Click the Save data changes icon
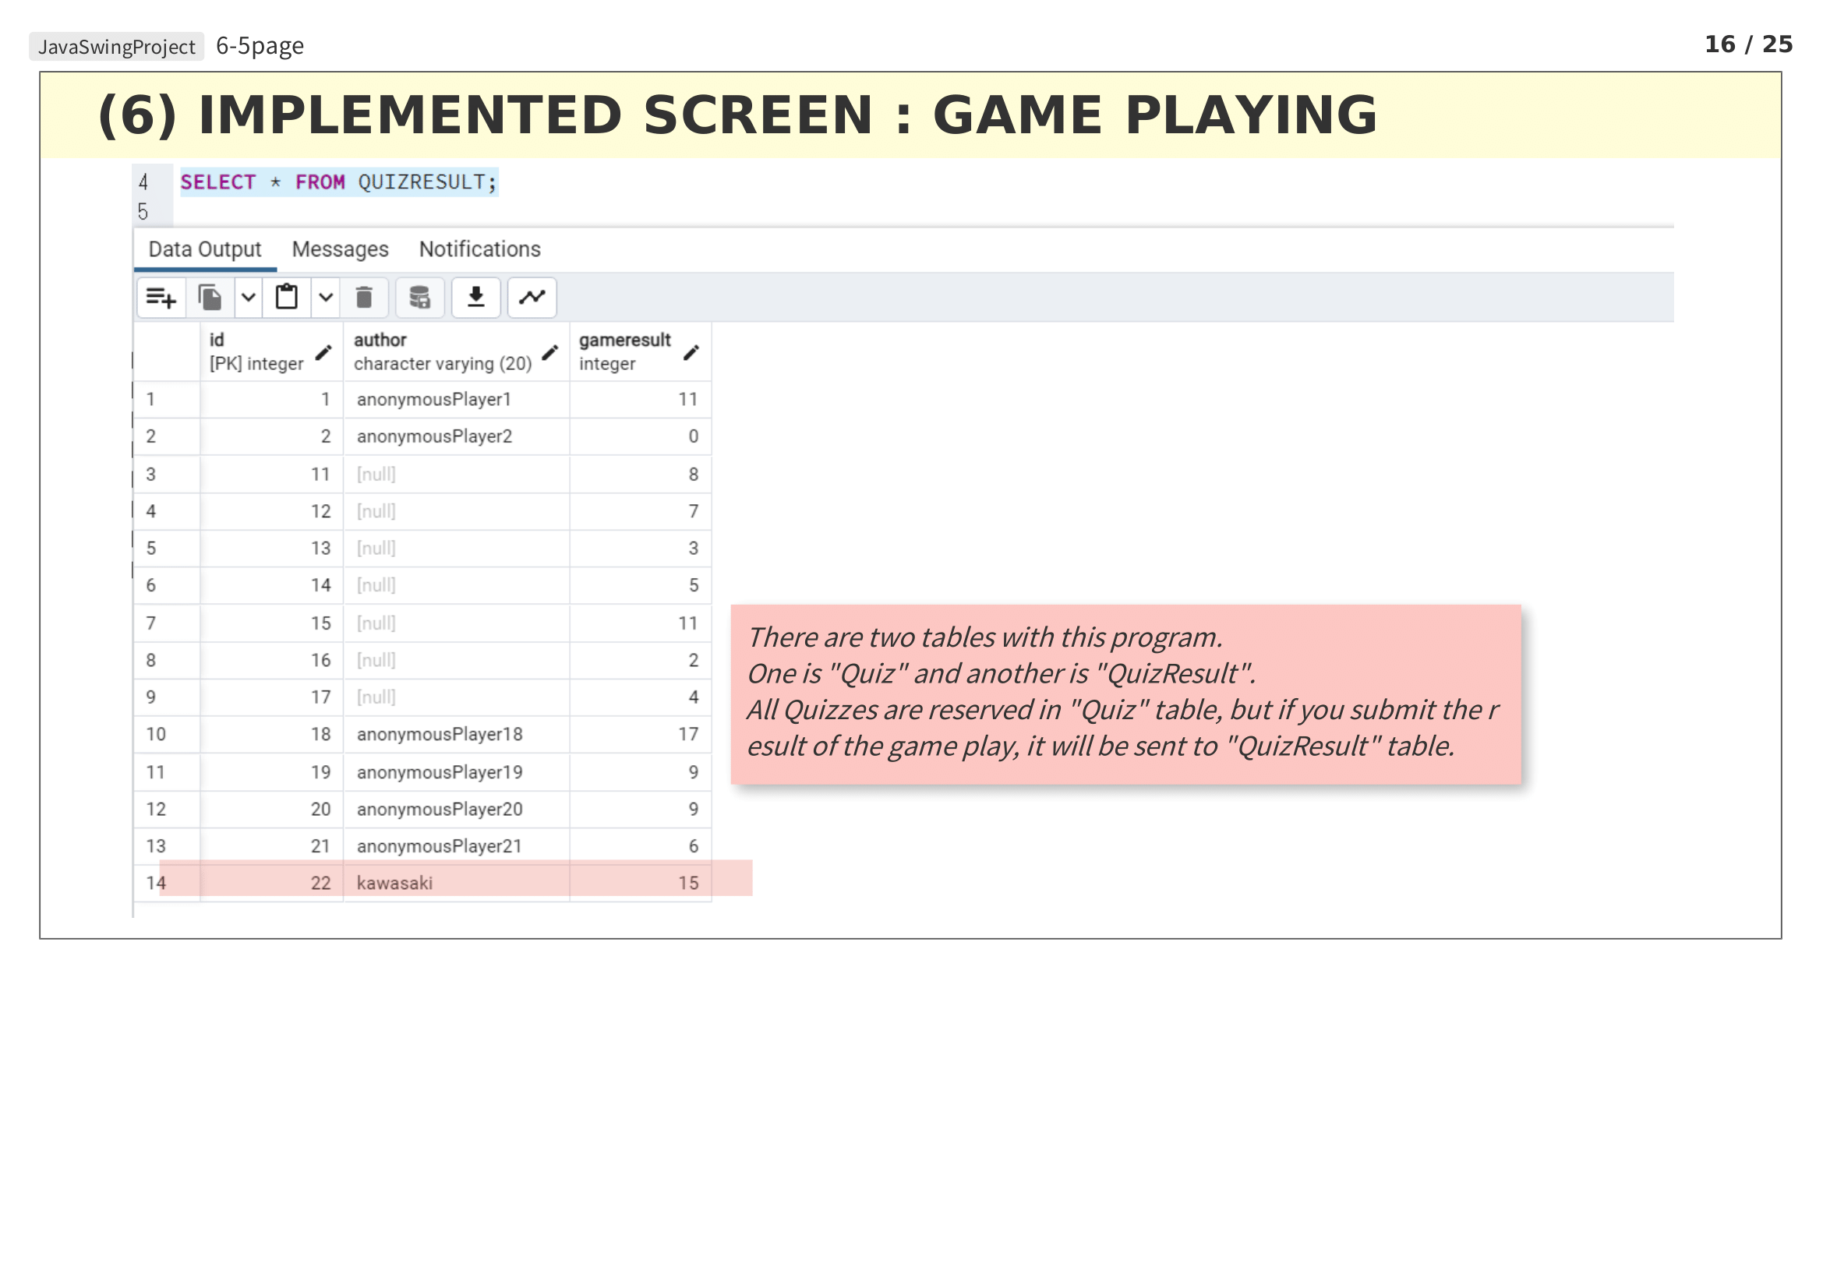Image resolution: width=1823 pixels, height=1288 pixels. point(419,298)
